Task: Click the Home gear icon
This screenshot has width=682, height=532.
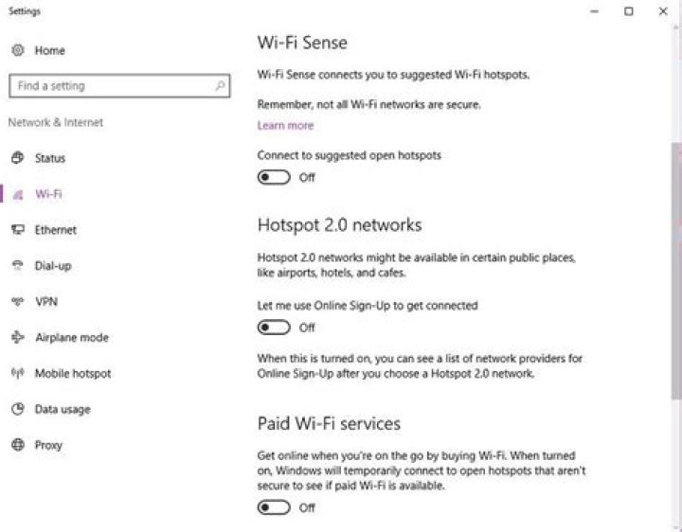Action: 17,50
